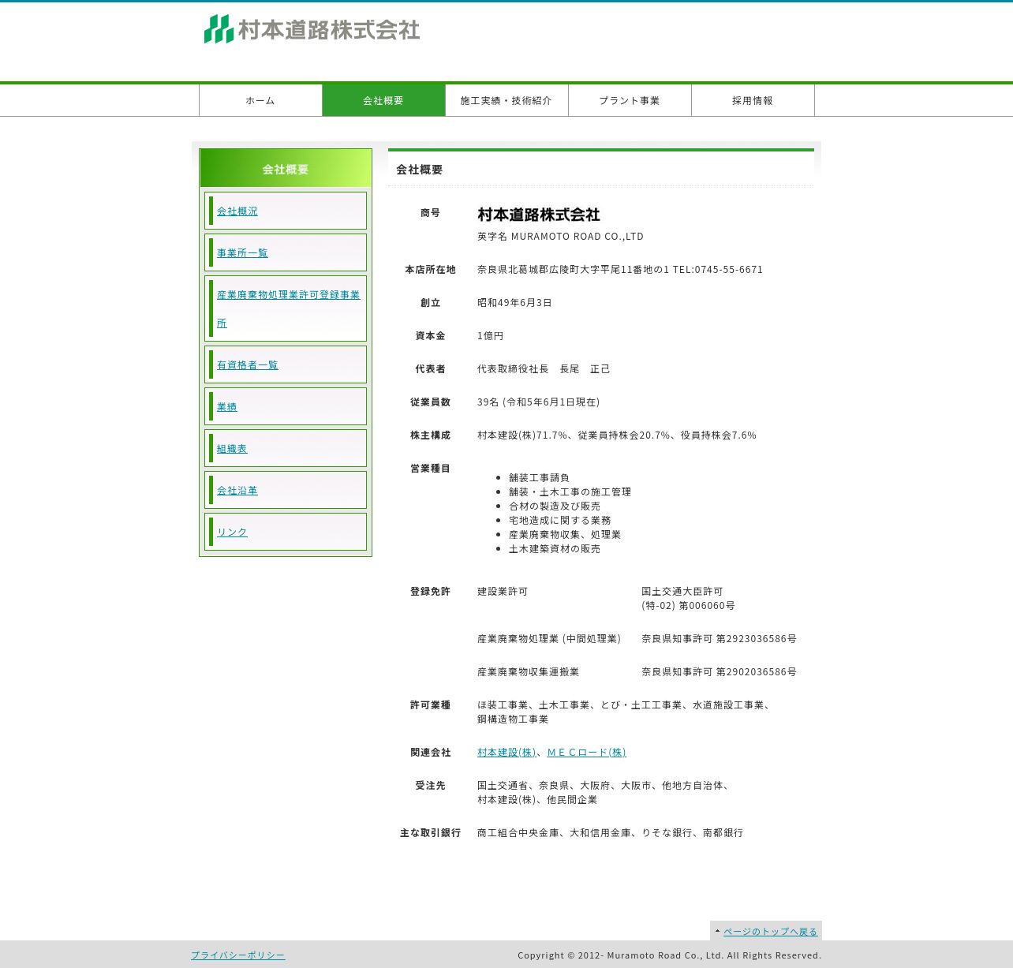Click shareholder text 村本建設(株)71.7%

coord(522,435)
